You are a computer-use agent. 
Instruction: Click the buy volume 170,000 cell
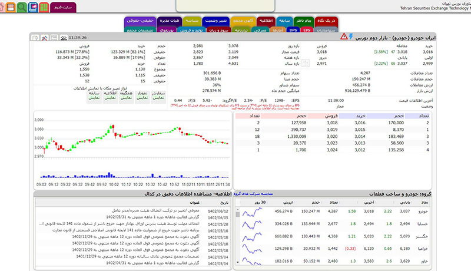[396, 123]
